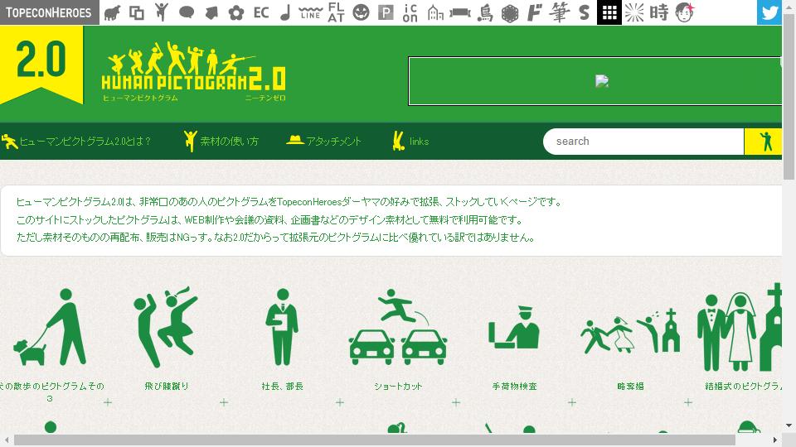
Task: Open the 'links' menu item
Action: tap(411, 141)
